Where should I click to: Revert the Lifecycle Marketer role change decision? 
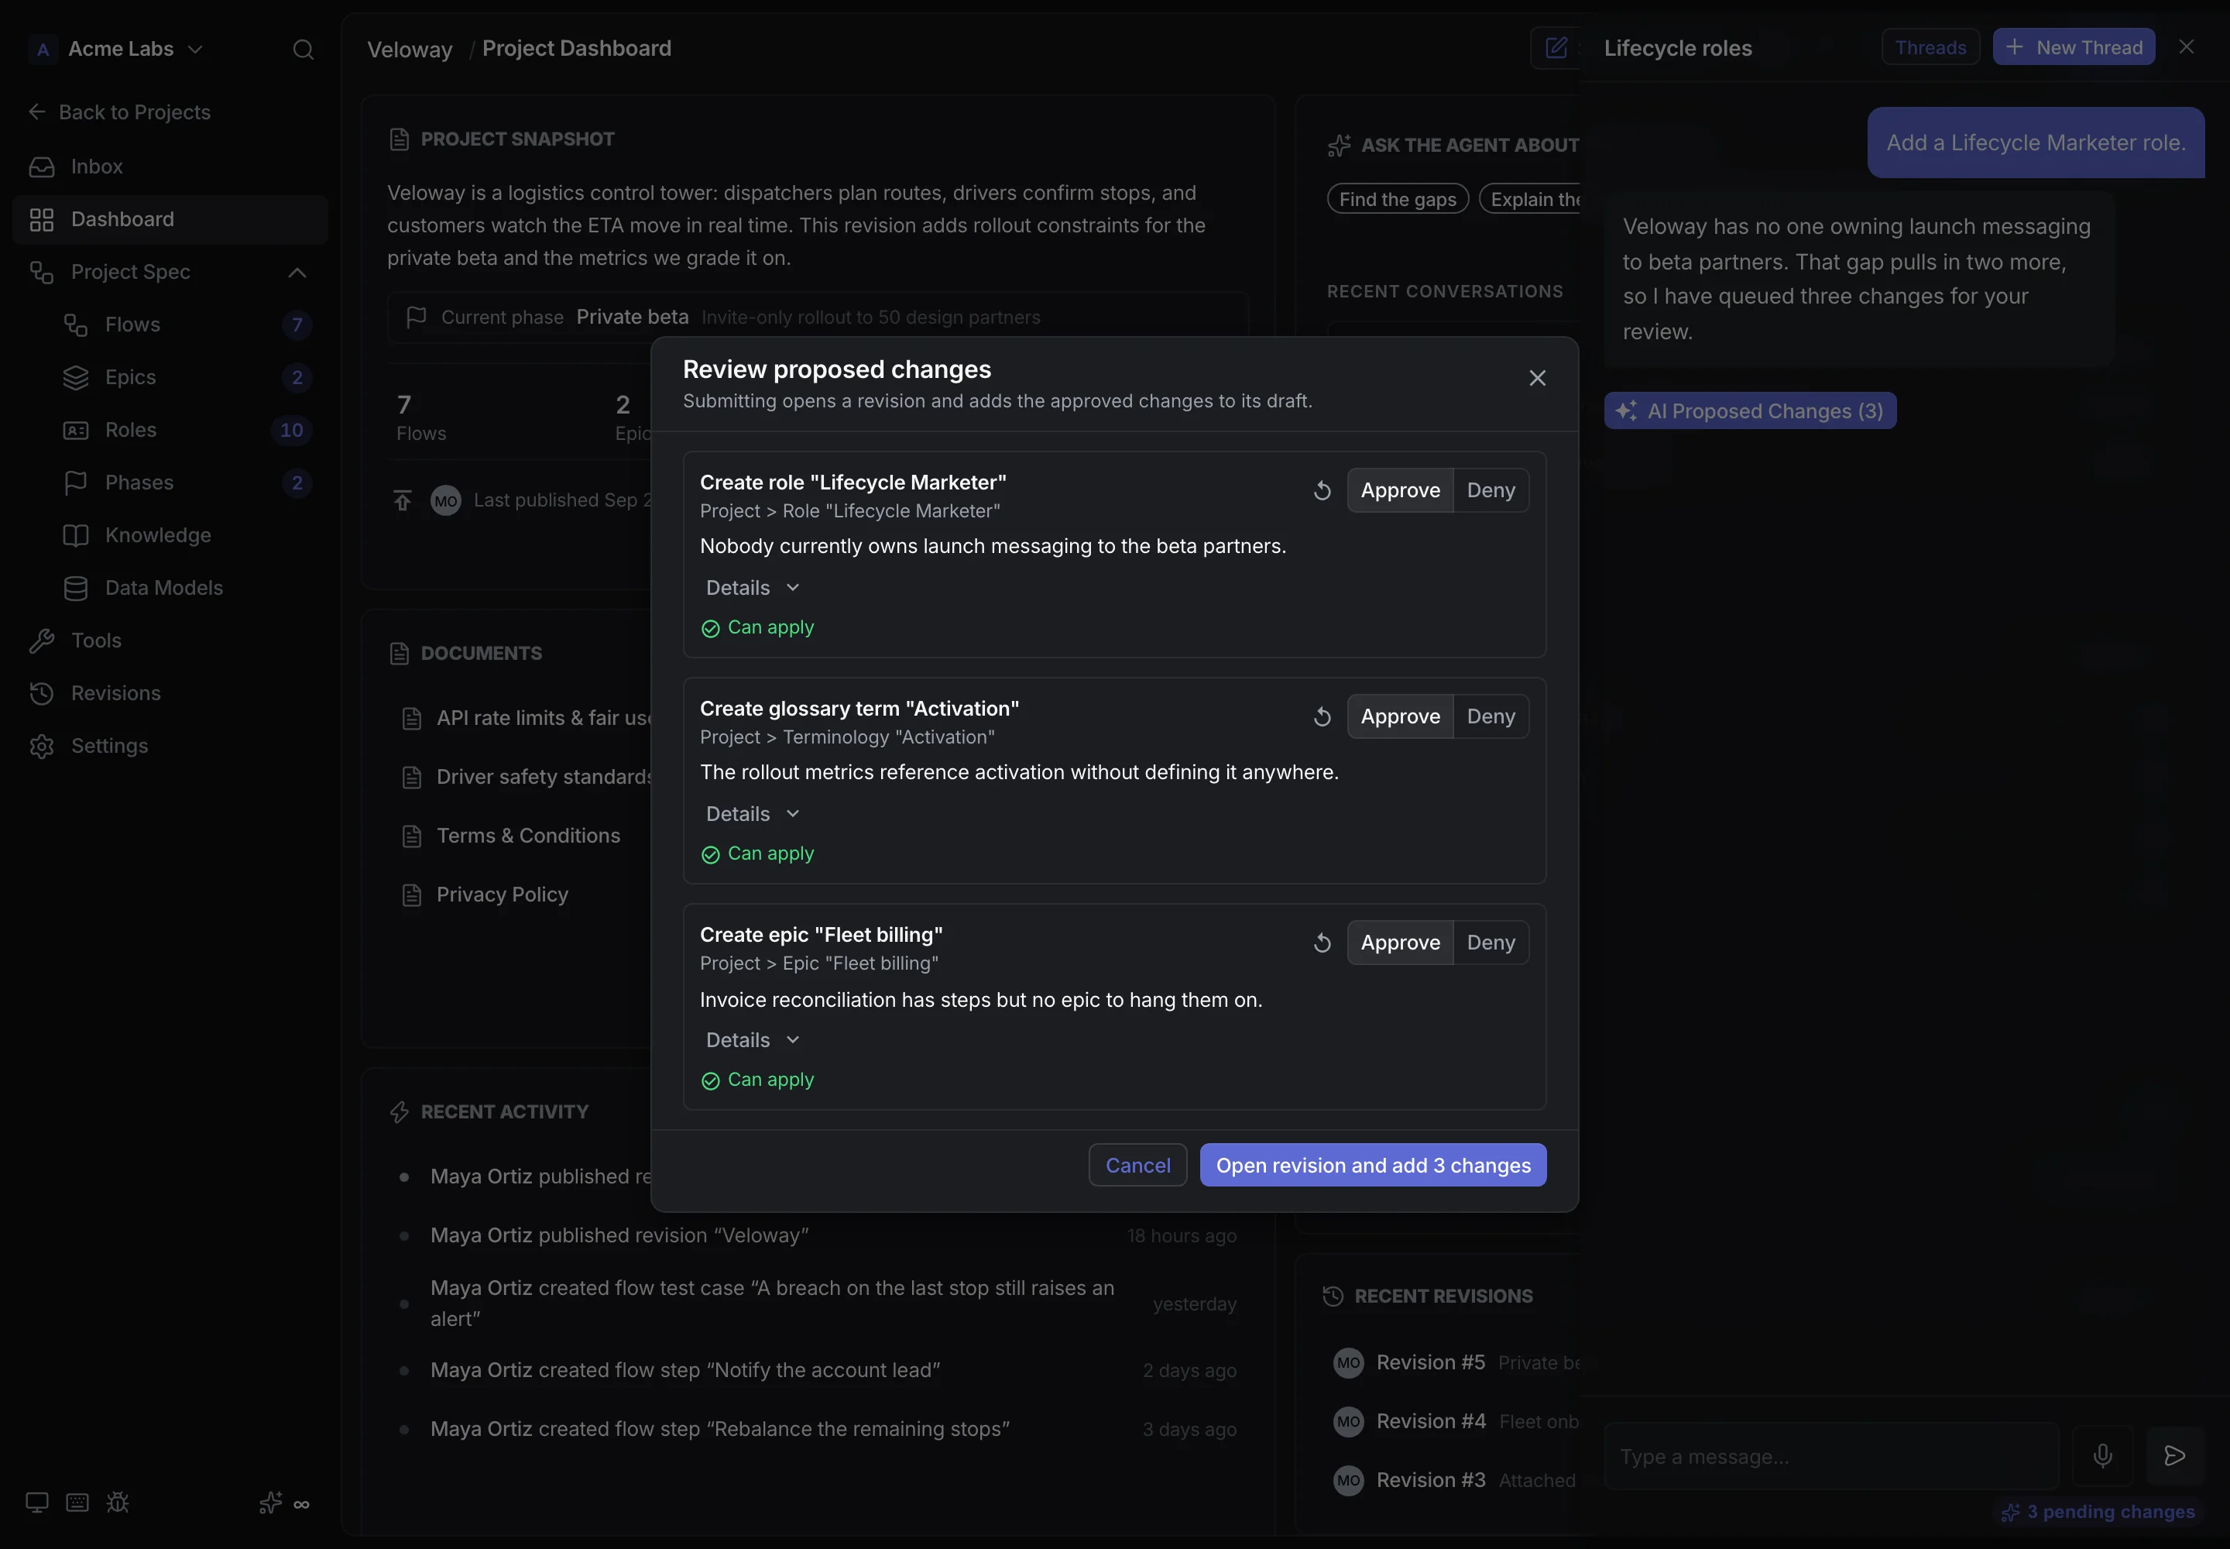tap(1322, 491)
